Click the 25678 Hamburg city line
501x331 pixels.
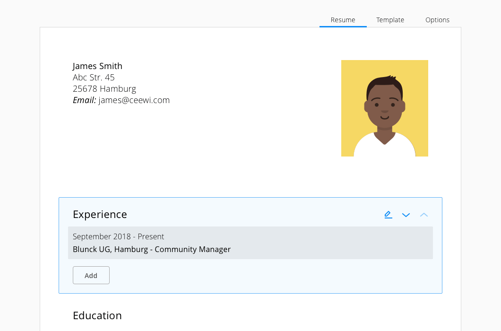[x=104, y=89]
